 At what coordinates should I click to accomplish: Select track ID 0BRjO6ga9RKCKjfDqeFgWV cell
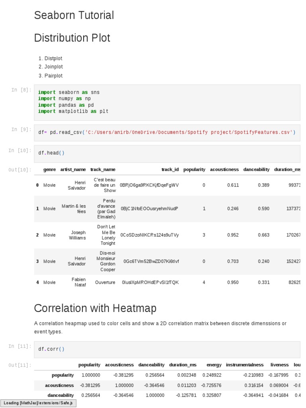[x=149, y=185]
